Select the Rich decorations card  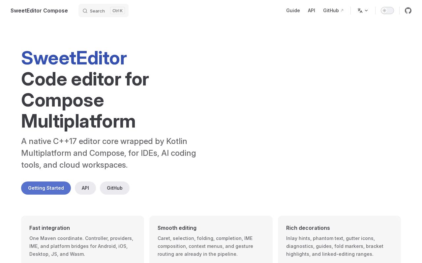[x=339, y=239]
